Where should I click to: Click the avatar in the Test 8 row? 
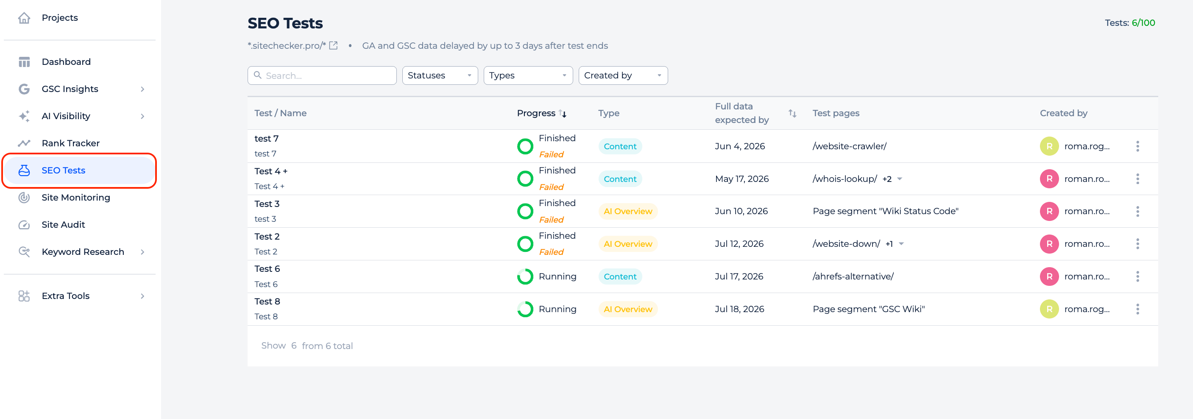(1049, 309)
